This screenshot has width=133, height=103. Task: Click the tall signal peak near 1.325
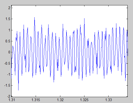(x=84, y=19)
